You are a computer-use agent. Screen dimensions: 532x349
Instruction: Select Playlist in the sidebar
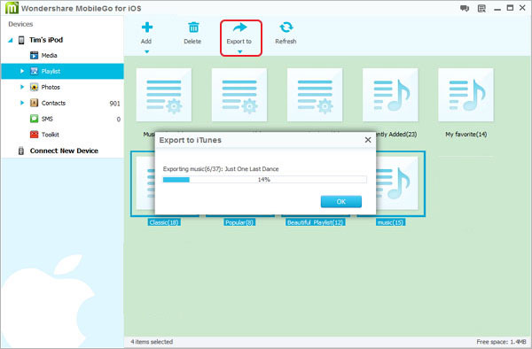point(62,71)
